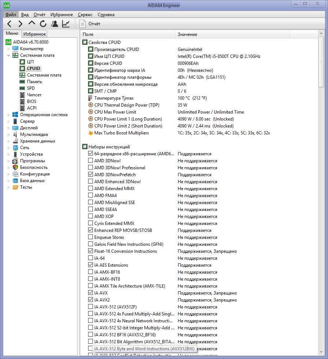Click the user silhouette toolbar icon
Screen dimensions: 328x359
pos(54,24)
